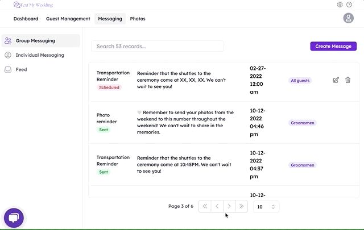Click the Text My Wedding logo
This screenshot has width=364, height=230.
tap(33, 5)
